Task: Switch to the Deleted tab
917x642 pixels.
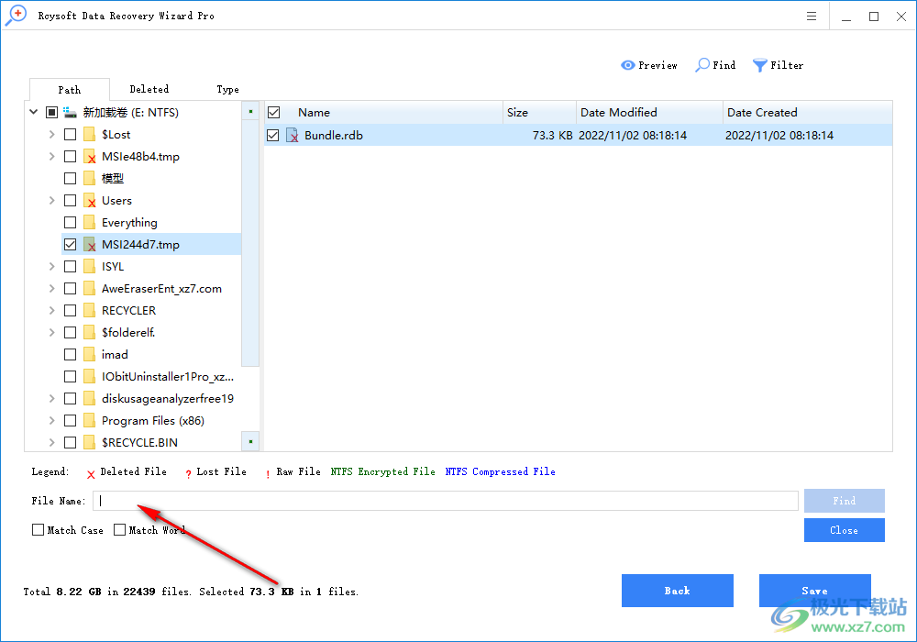Action: pos(149,89)
